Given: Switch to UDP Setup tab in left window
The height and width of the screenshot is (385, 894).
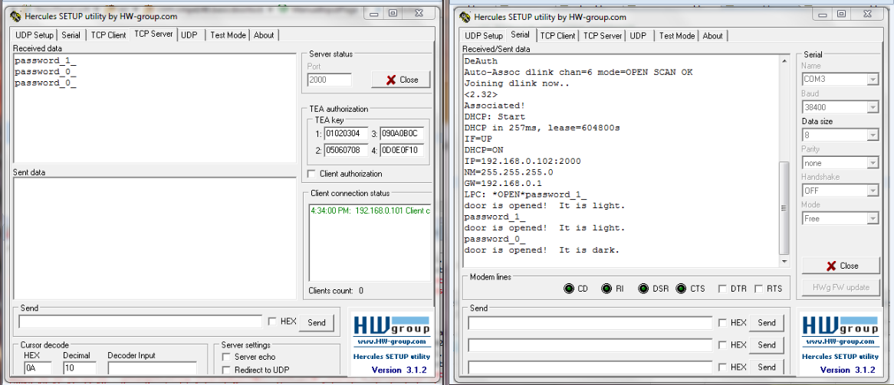Looking at the screenshot, I should point(35,35).
